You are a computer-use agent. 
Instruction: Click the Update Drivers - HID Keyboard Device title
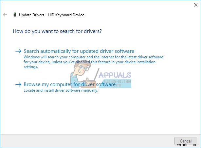click(51, 15)
